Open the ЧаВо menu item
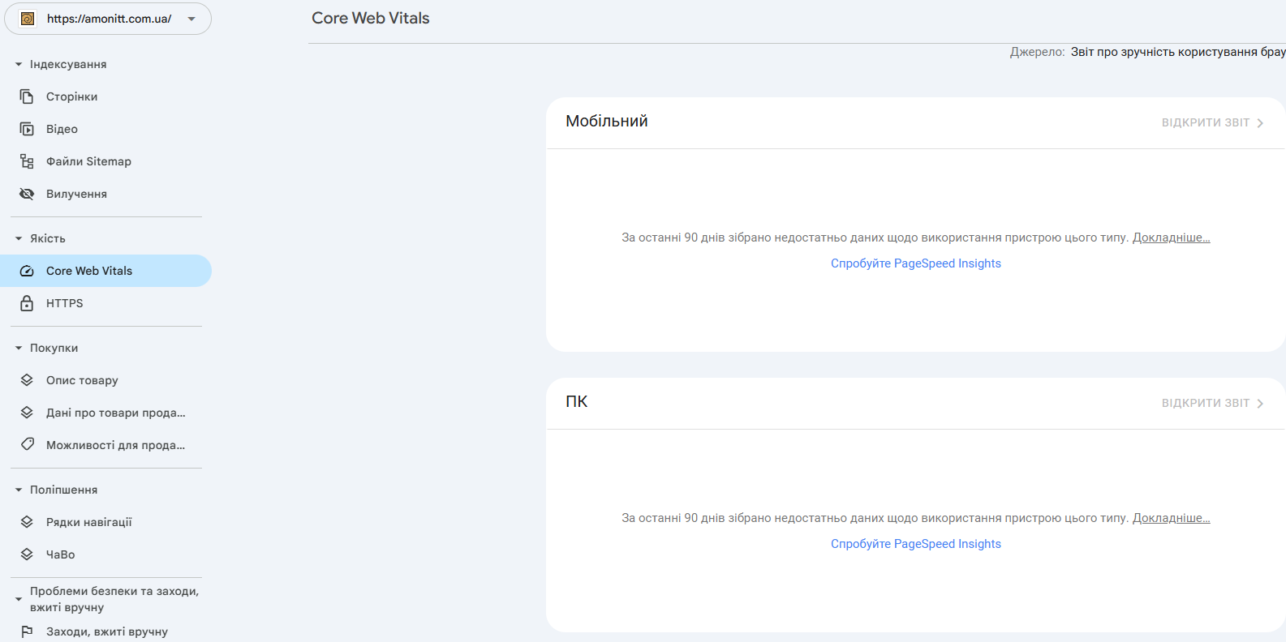Screen dimensions: 1286x642 click(61, 554)
